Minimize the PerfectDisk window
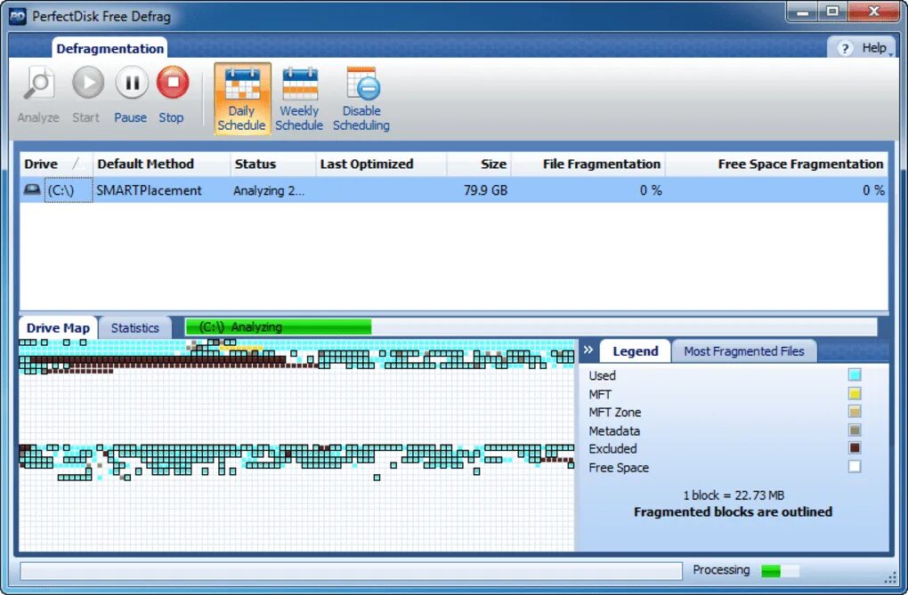The width and height of the screenshot is (908, 595). (803, 12)
